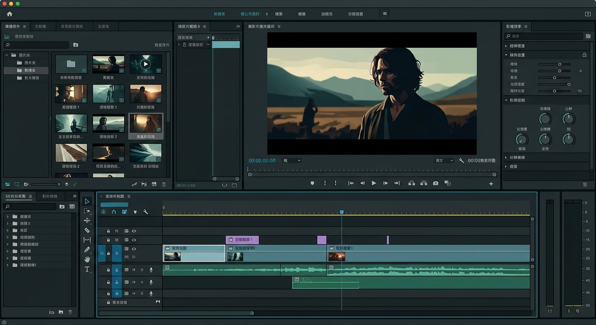Enable the microphone on third audio track

(x=151, y=294)
